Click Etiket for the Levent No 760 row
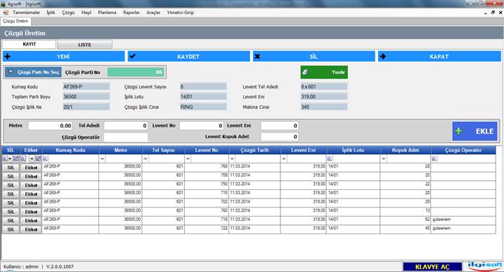This screenshot has height=272, width=504. tap(31, 212)
